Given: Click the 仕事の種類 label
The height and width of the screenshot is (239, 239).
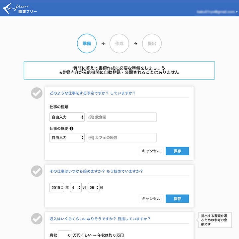Looking at the screenshot, I should click(59, 107).
